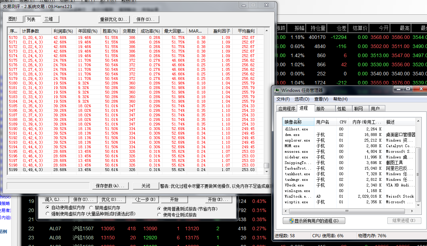Open the 联网 tab in Task Manager

pos(358,109)
